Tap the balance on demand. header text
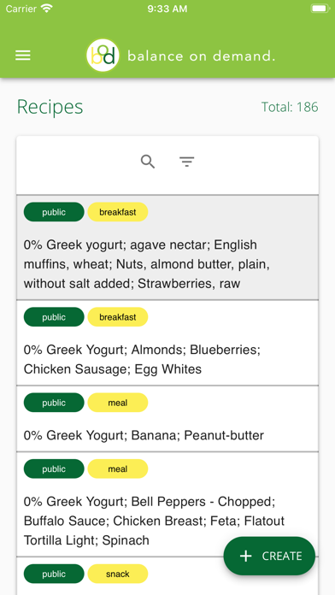This screenshot has width=335, height=595. pos(201,56)
